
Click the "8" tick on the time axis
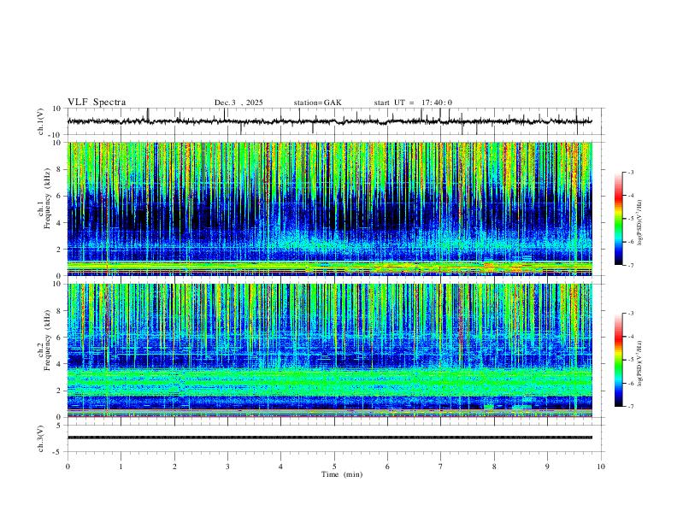[494, 467]
